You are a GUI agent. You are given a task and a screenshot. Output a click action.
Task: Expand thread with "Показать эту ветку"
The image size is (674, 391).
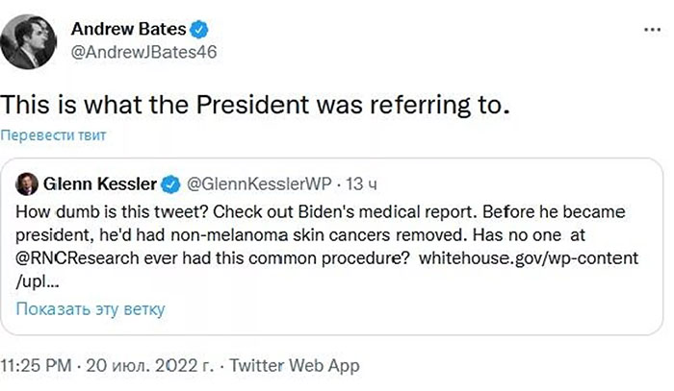[91, 309]
